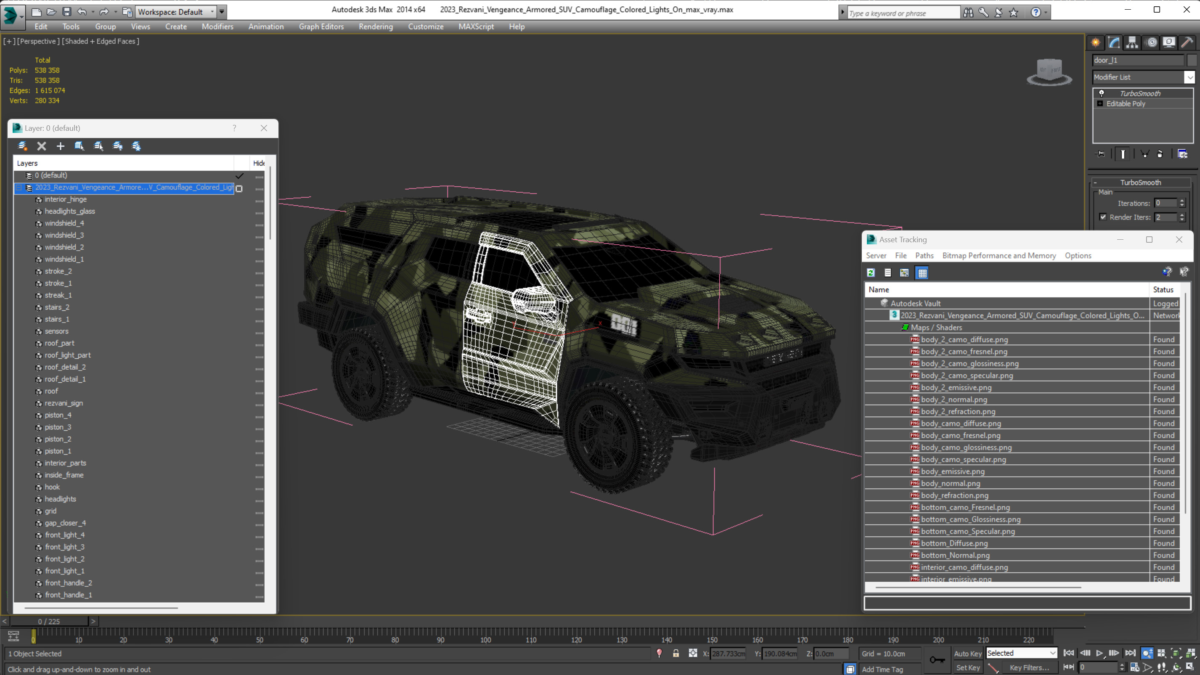Toggle TurboSmooth modifier lightbulb on/off
This screenshot has width=1200, height=675.
1101,93
